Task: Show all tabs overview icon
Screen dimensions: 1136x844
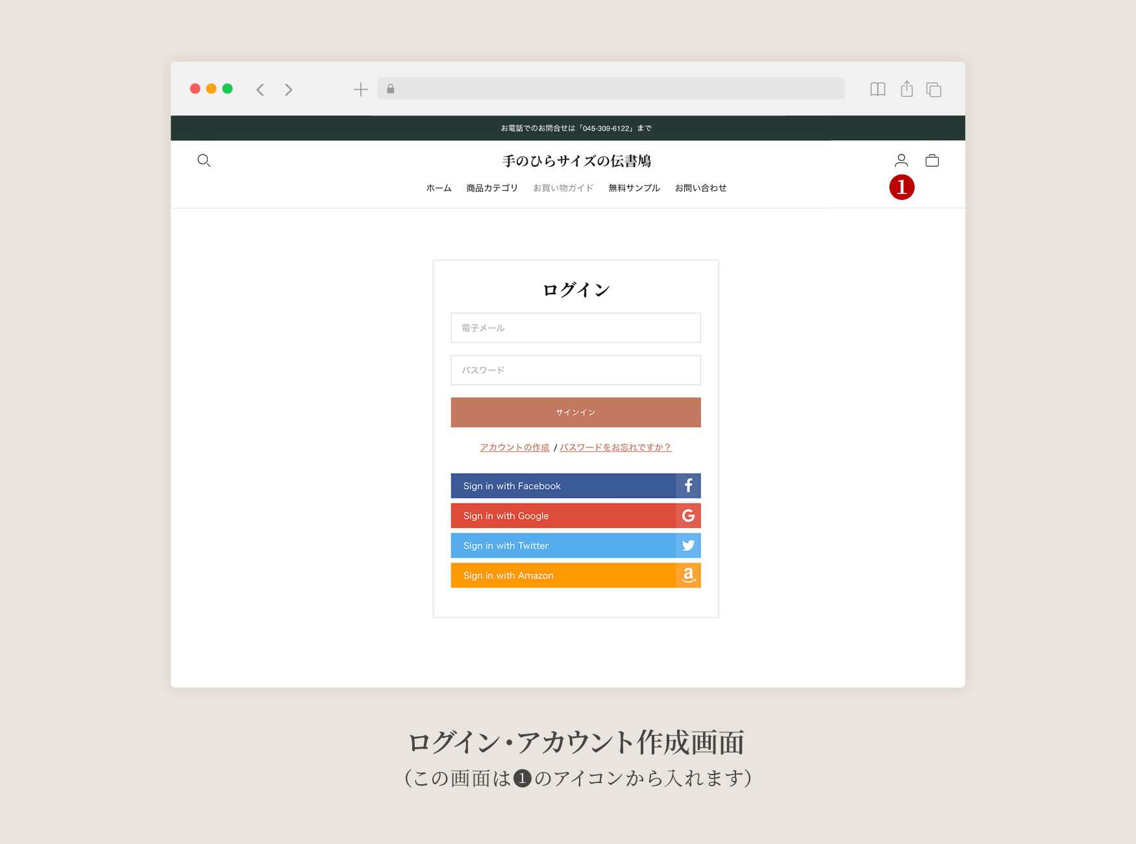Action: [934, 90]
